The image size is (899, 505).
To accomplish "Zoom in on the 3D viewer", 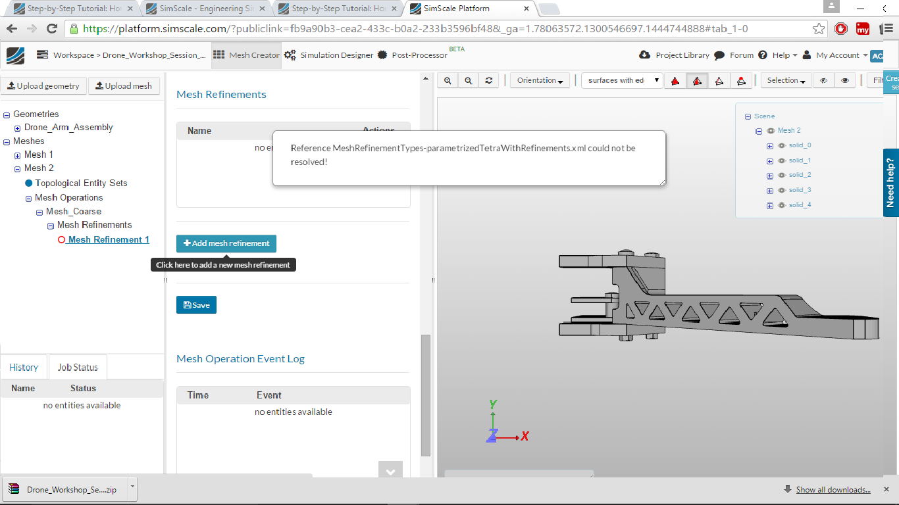I will click(x=448, y=80).
